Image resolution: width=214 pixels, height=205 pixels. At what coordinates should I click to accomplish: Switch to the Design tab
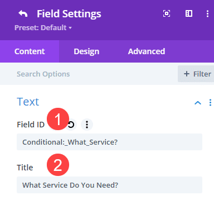pos(86,51)
